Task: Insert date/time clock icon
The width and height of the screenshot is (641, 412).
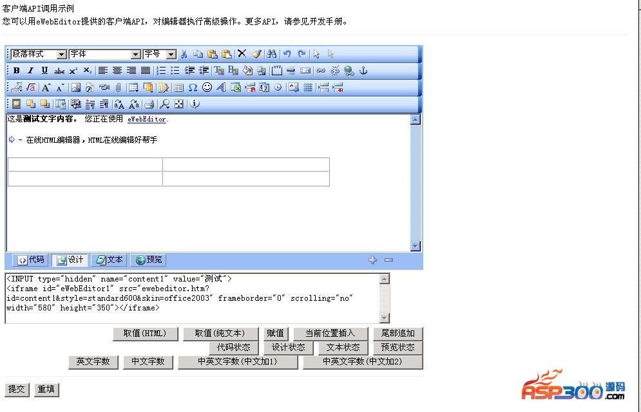Action: pos(278,87)
